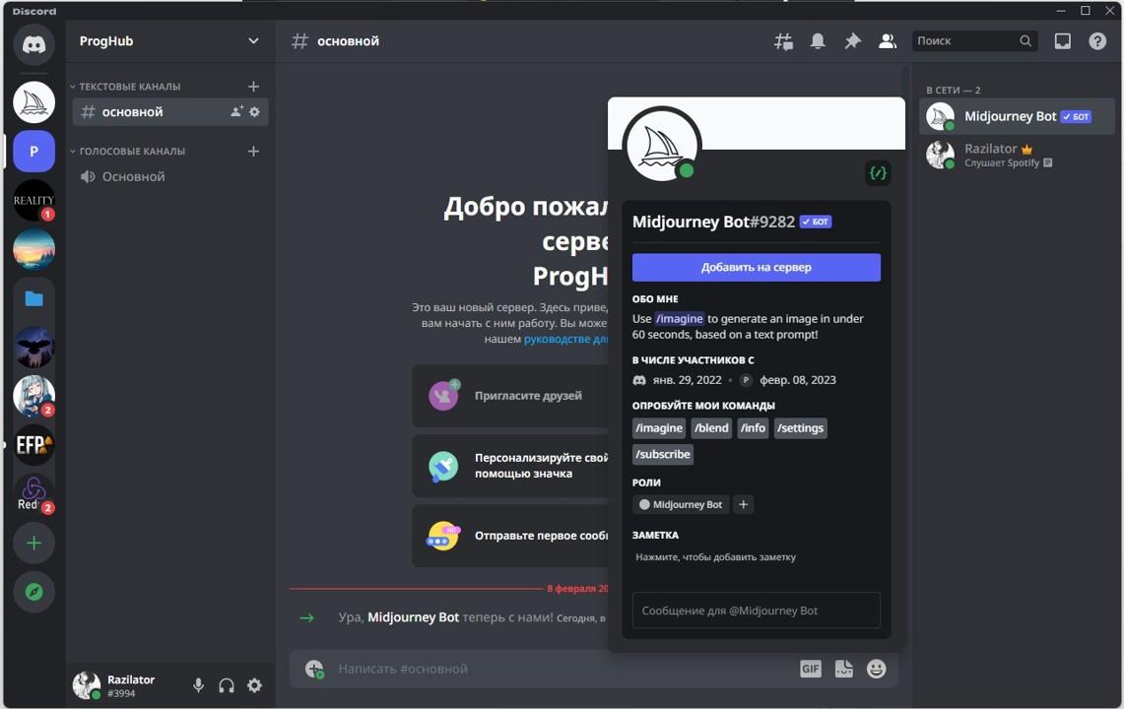Focus the Поиск search box
Screen dimensions: 1124x709
974,40
